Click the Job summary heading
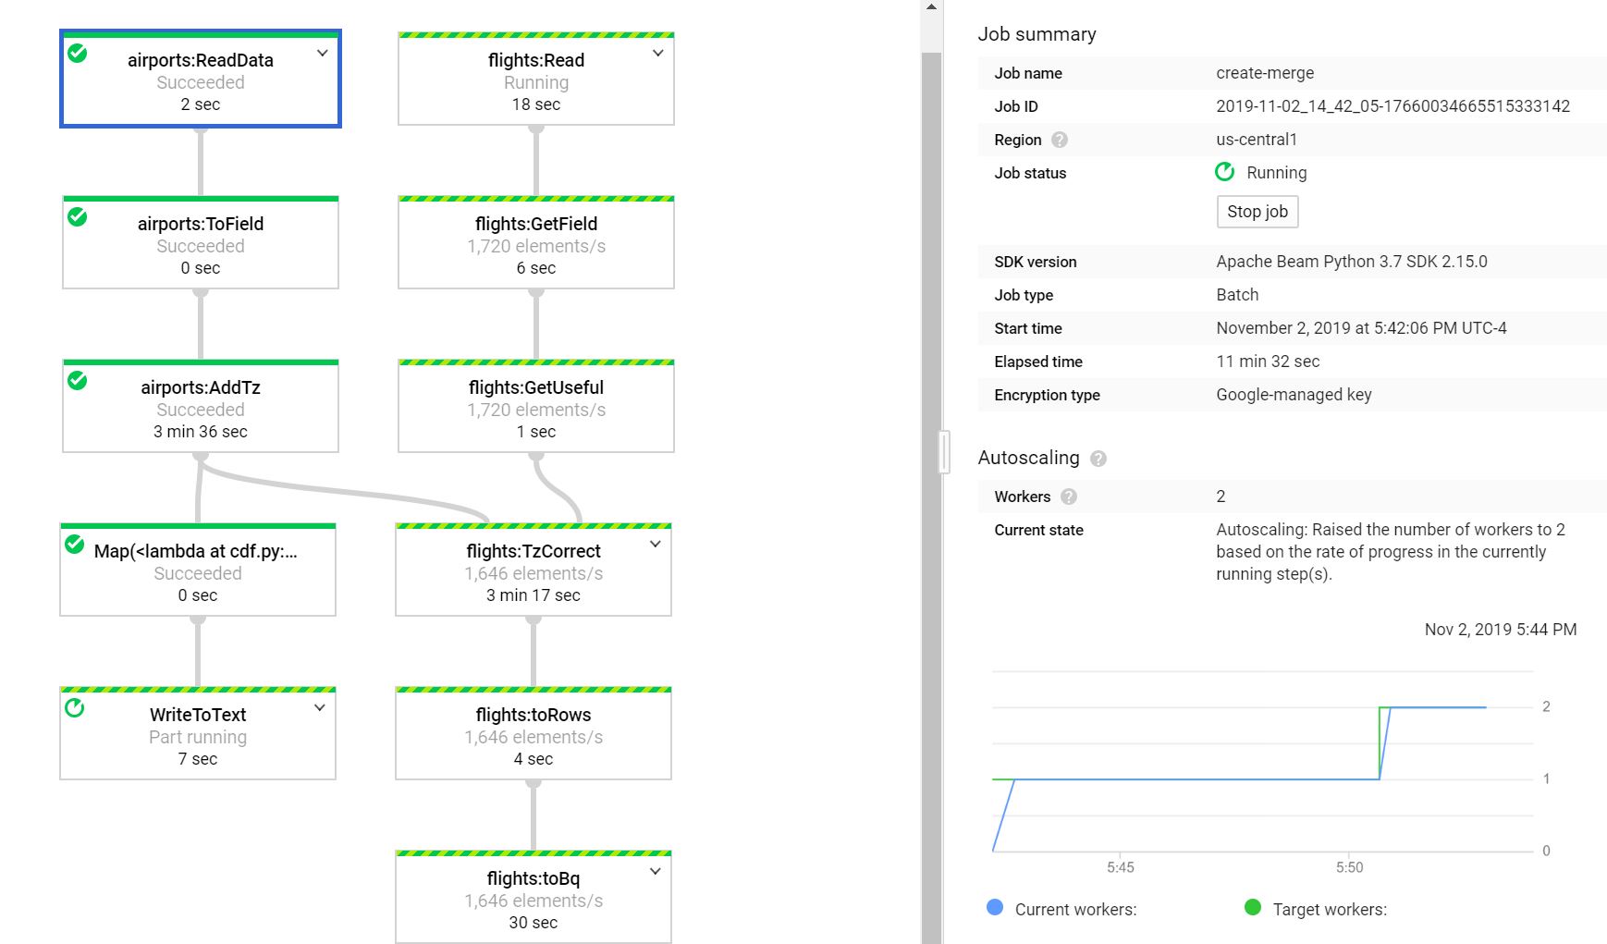The width and height of the screenshot is (1607, 944). tap(1037, 34)
